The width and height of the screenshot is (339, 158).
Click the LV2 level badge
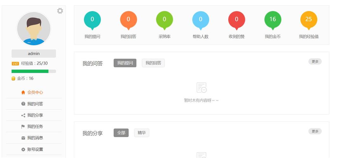[x=15, y=63]
